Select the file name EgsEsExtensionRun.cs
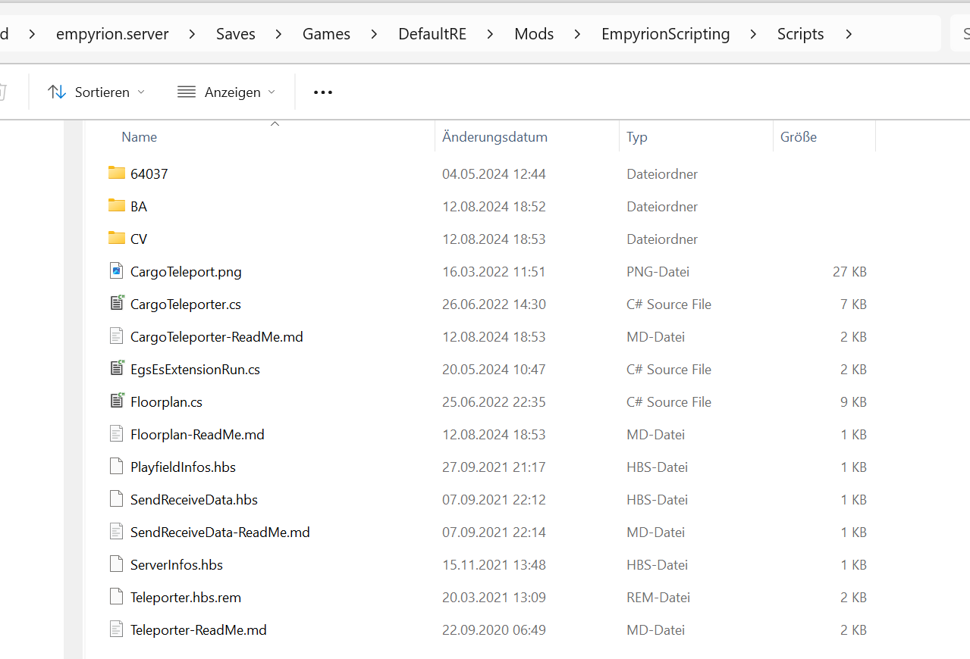This screenshot has height=659, width=970. pos(195,369)
